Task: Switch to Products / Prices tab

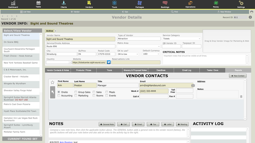Action: coord(84,70)
